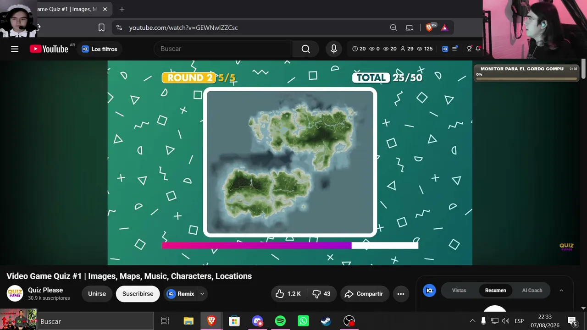
Task: Open OBS Studio from the taskbar
Action: pos(349,321)
